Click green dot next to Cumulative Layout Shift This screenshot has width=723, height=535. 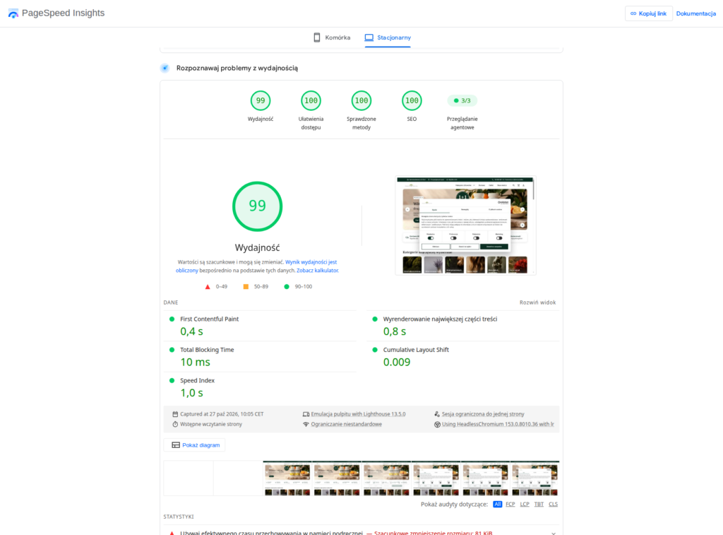pos(375,350)
